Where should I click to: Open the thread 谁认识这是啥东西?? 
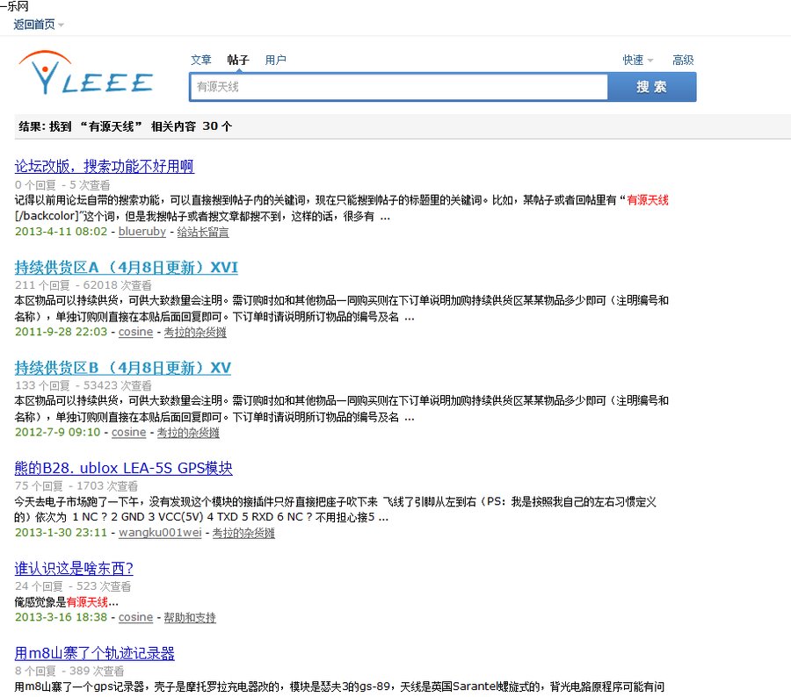click(74, 569)
